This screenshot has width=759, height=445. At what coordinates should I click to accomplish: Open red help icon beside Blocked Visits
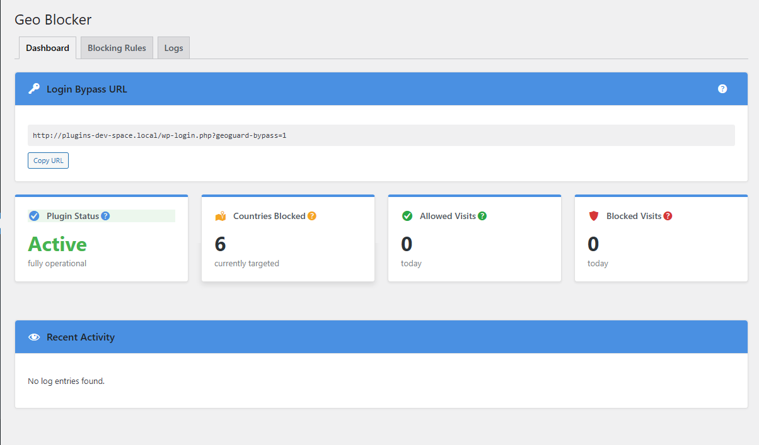pyautogui.click(x=668, y=216)
